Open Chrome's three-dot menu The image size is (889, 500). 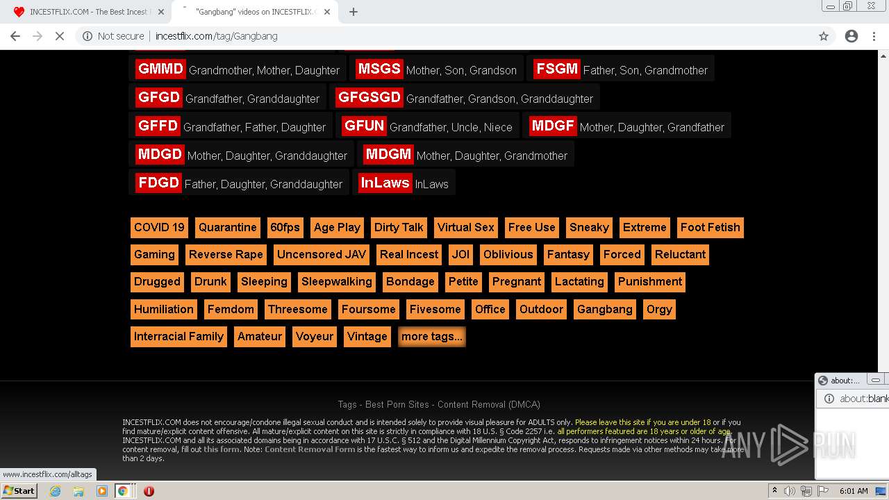point(874,36)
